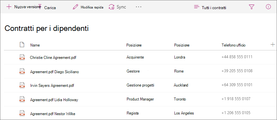This screenshot has height=120, width=277.
Task: Click the PDF icon for Irvin Sayers Agreement
Action: pos(22,85)
